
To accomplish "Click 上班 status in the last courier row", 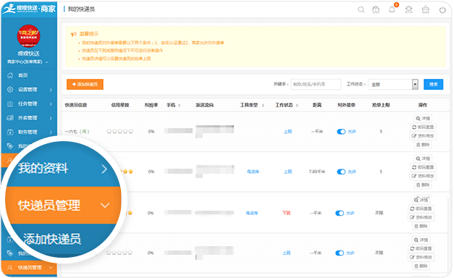I will click(x=287, y=253).
